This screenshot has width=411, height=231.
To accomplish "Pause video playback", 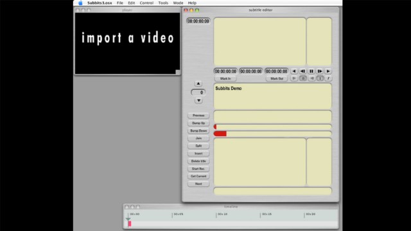I will (x=311, y=71).
